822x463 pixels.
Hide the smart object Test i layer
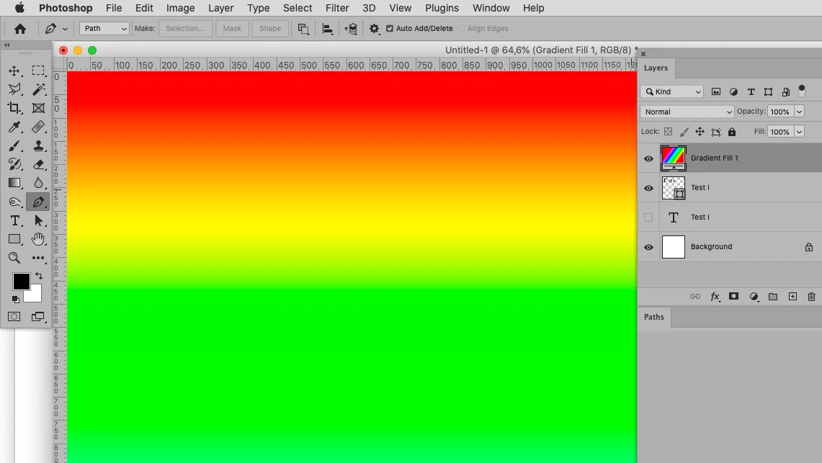click(648, 188)
